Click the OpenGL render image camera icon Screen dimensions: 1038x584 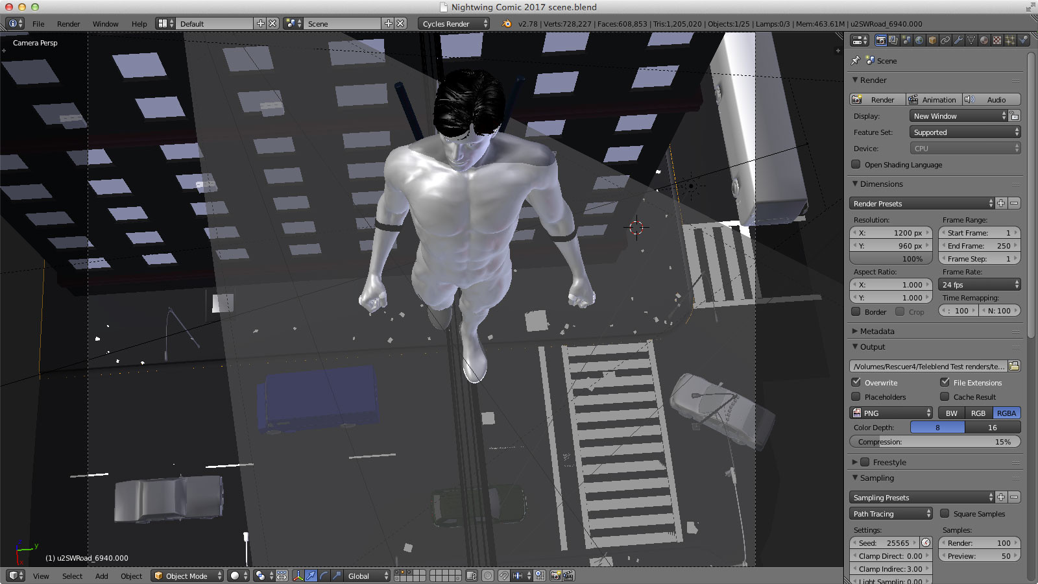[556, 576]
